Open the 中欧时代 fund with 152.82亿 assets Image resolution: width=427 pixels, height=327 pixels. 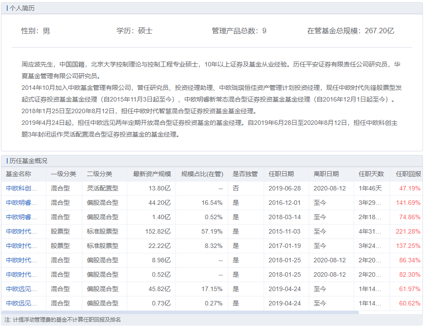[21, 231]
